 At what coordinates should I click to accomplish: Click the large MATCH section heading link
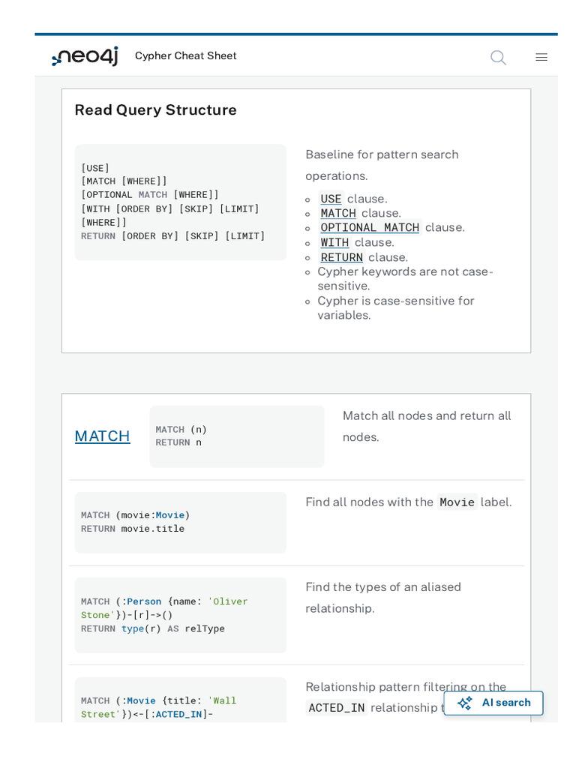[103, 436]
